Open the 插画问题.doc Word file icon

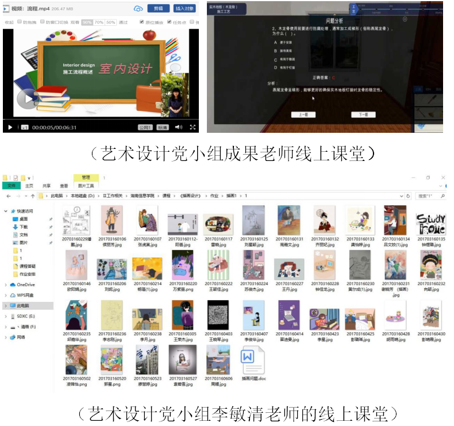tap(252, 361)
